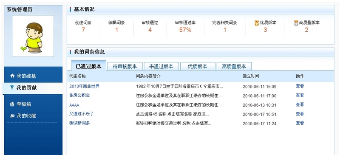340x155 pixels.
Task: Open the entry 住房公积金
Action: coord(79,96)
